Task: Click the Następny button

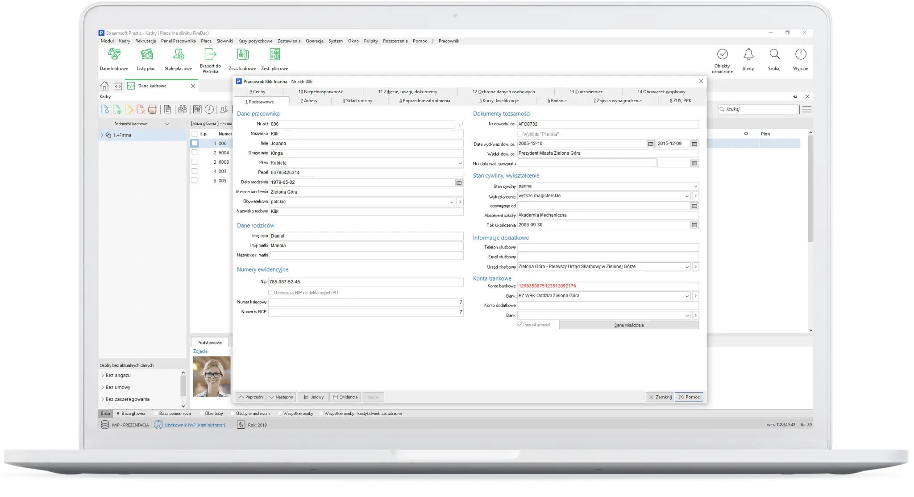Action: [x=281, y=397]
